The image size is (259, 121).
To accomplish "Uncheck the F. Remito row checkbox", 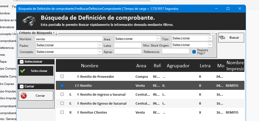I will coord(62,85).
